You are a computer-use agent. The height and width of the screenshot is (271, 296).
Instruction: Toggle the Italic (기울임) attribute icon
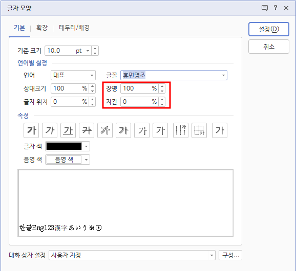(x=50, y=130)
